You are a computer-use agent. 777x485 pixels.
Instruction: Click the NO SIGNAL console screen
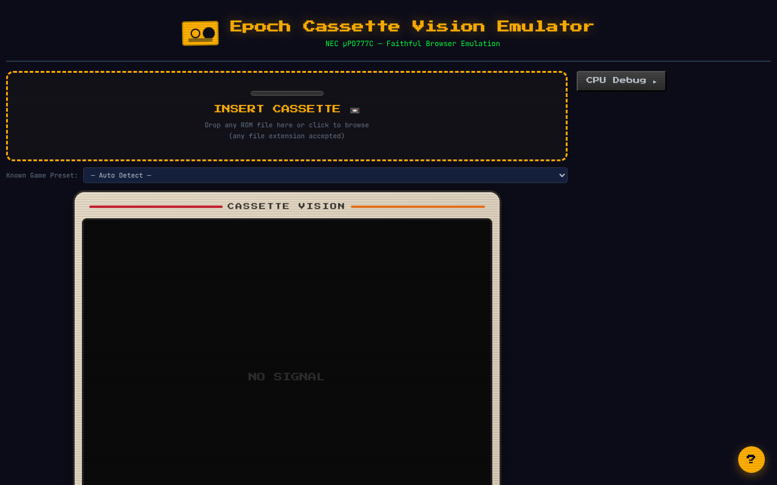(x=286, y=376)
